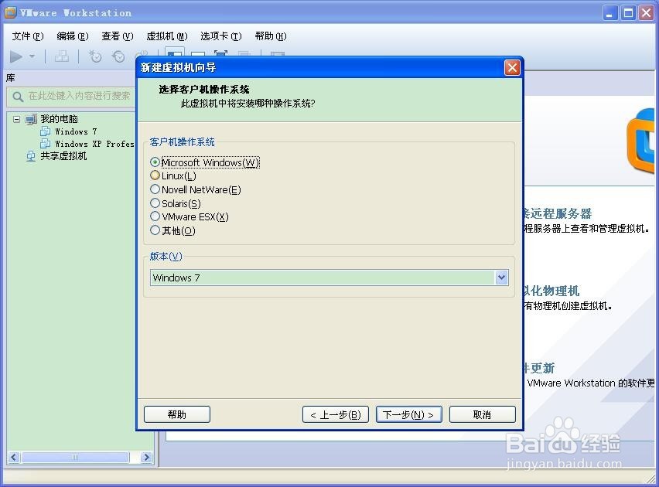The image size is (659, 487).
Task: Collapse the 我的电脑 tree node
Action: tap(16, 119)
